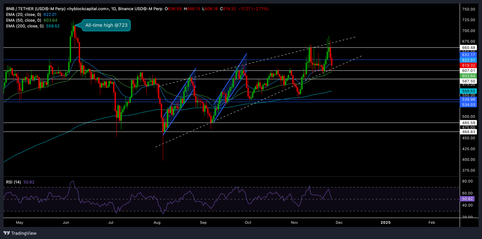482x239 pixels.
Task: Click the red 619.32 current price label
Action: click(x=468, y=65)
